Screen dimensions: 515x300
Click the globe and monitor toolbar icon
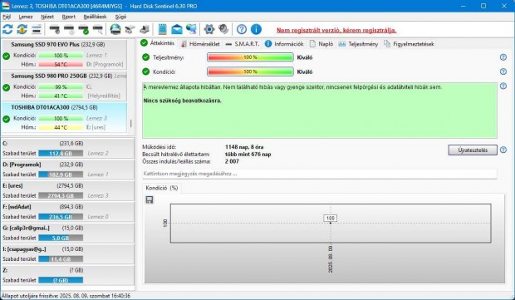pyautogui.click(x=191, y=29)
